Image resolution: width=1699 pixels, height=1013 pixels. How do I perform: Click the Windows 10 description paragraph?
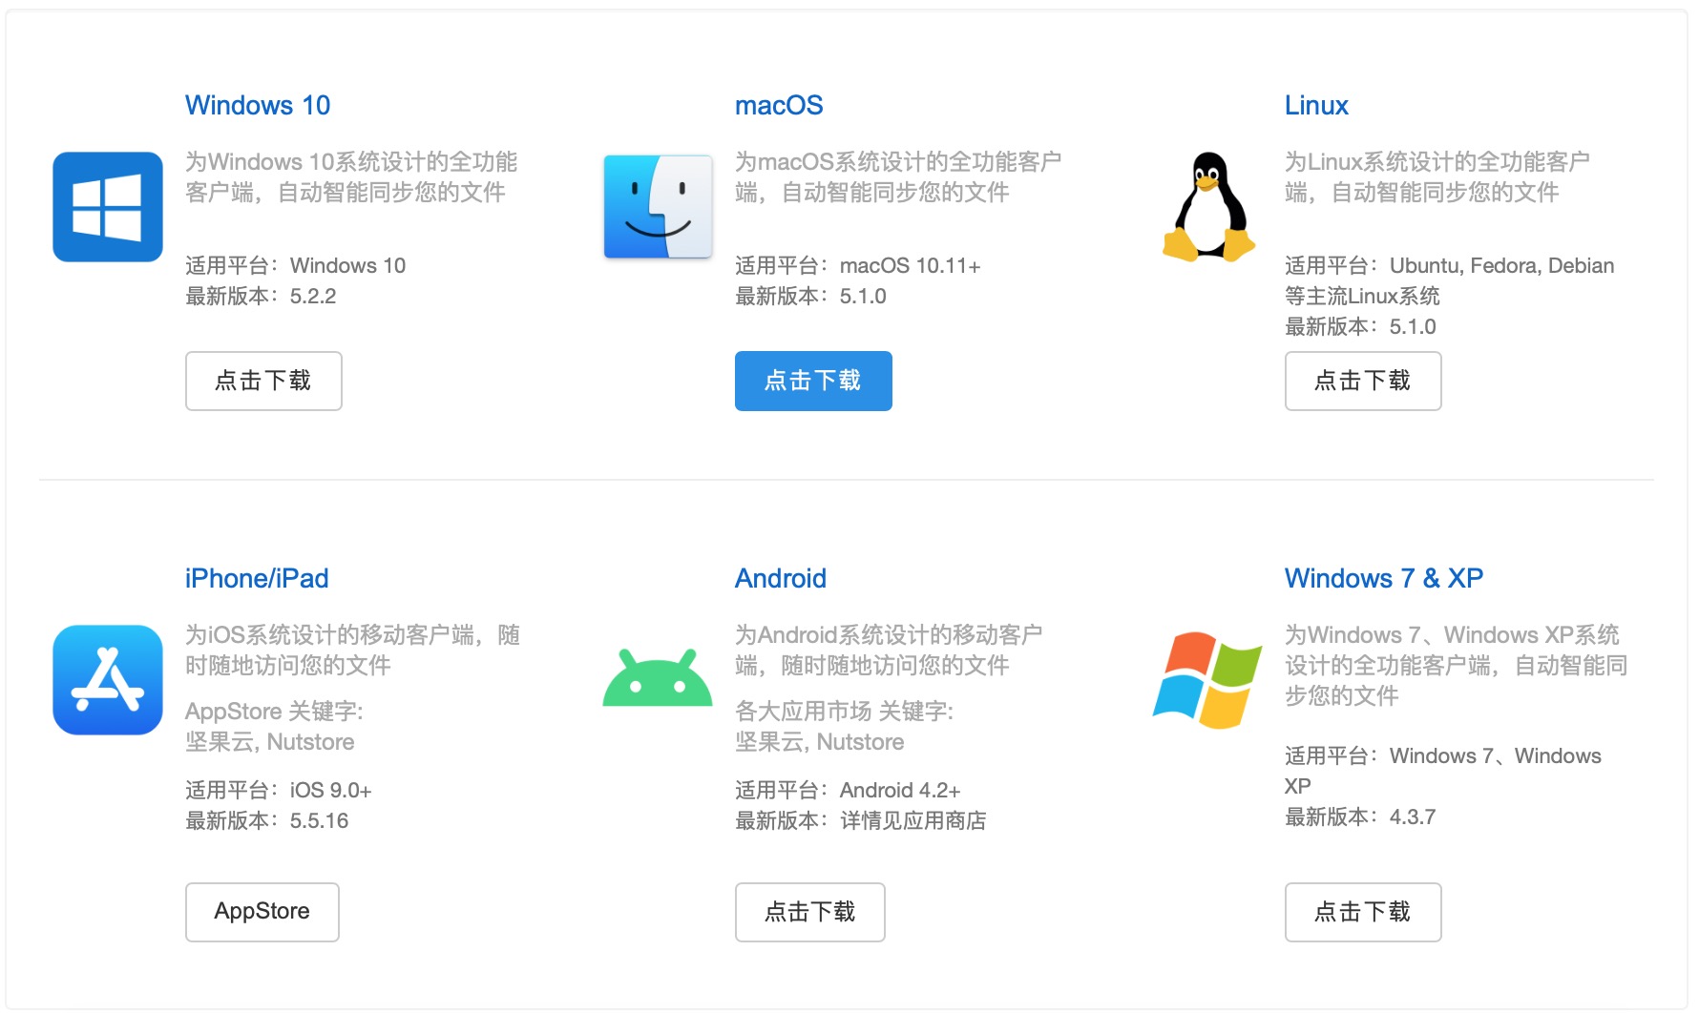coord(351,177)
